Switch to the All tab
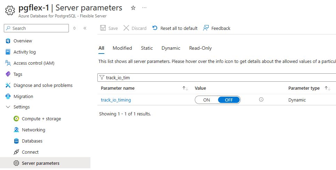336x170 pixels. pyautogui.click(x=101, y=48)
